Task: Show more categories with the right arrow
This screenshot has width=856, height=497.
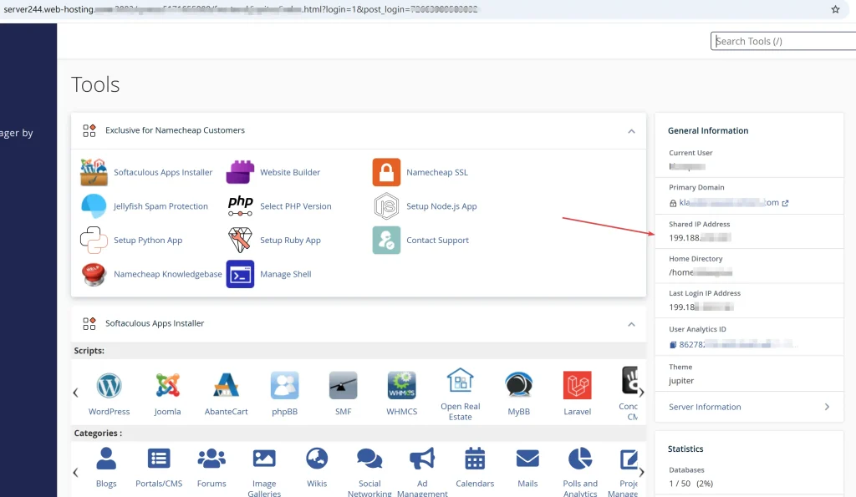Action: pos(641,472)
